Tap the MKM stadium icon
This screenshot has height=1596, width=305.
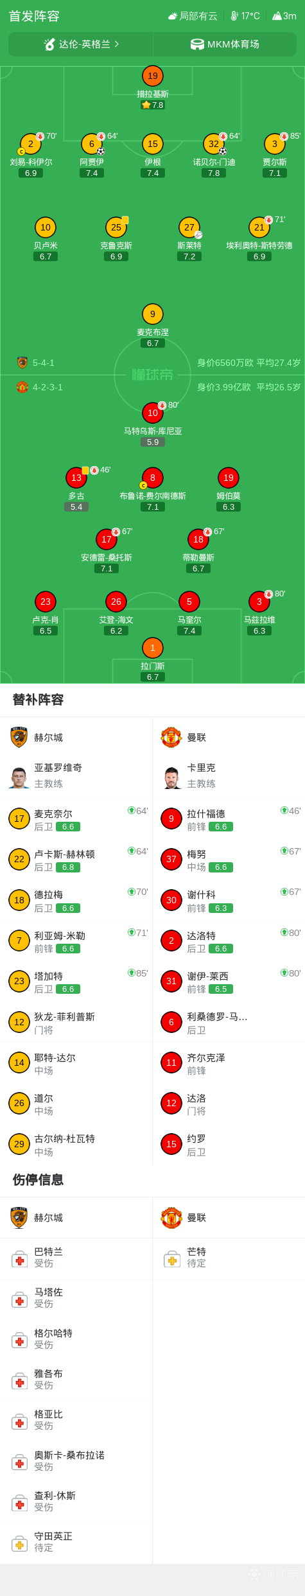(x=197, y=44)
